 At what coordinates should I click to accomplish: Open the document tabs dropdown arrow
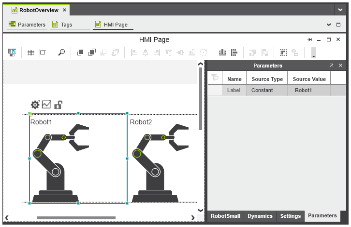pyautogui.click(x=339, y=10)
